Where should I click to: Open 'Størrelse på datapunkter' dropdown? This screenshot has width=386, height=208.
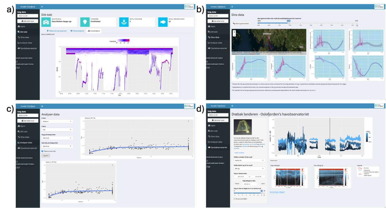click(57, 146)
